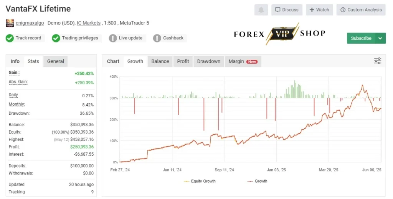Screen dimensions: 393x199
Task: Click the Track record green checkmark
Action: tap(10, 38)
